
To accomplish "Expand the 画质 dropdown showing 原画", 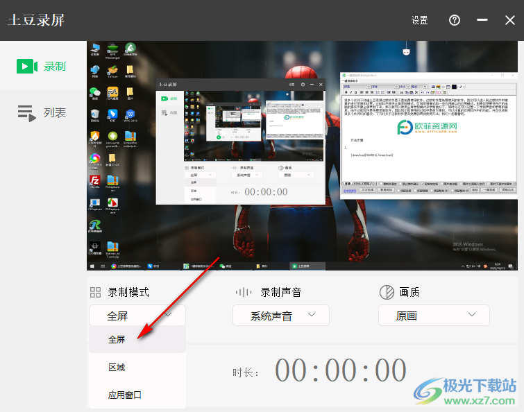I will [x=434, y=315].
